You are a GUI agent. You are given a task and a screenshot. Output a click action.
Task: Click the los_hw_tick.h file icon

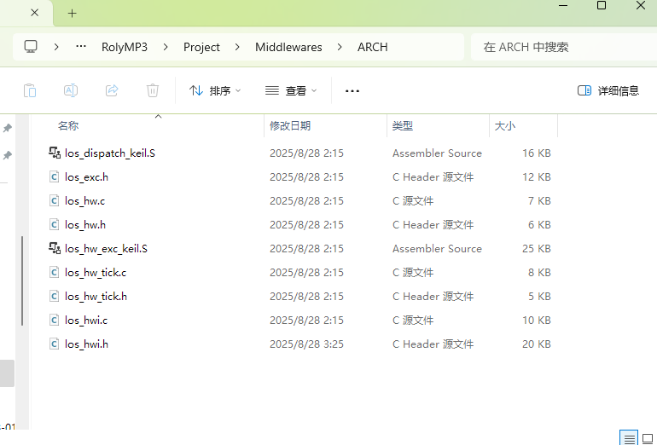click(54, 296)
